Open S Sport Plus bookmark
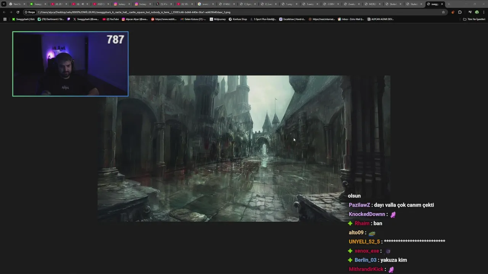Screen dimensions: 488x274 pyautogui.click(x=263, y=19)
